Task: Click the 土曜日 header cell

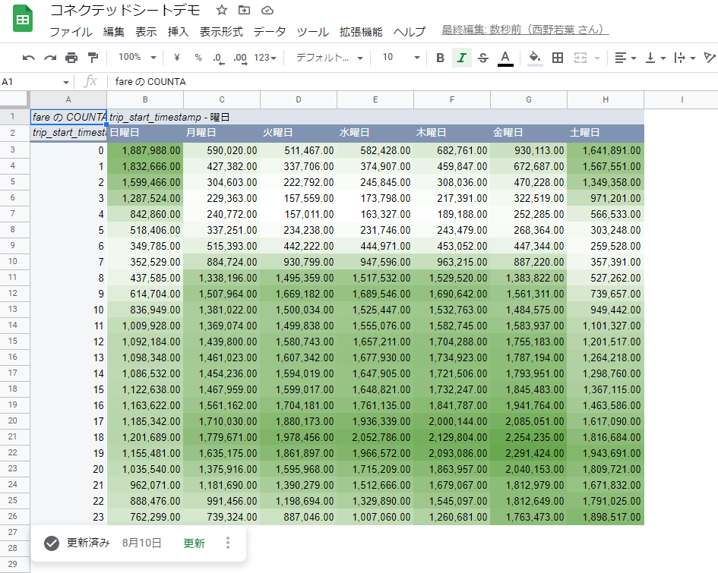Action: tap(606, 133)
